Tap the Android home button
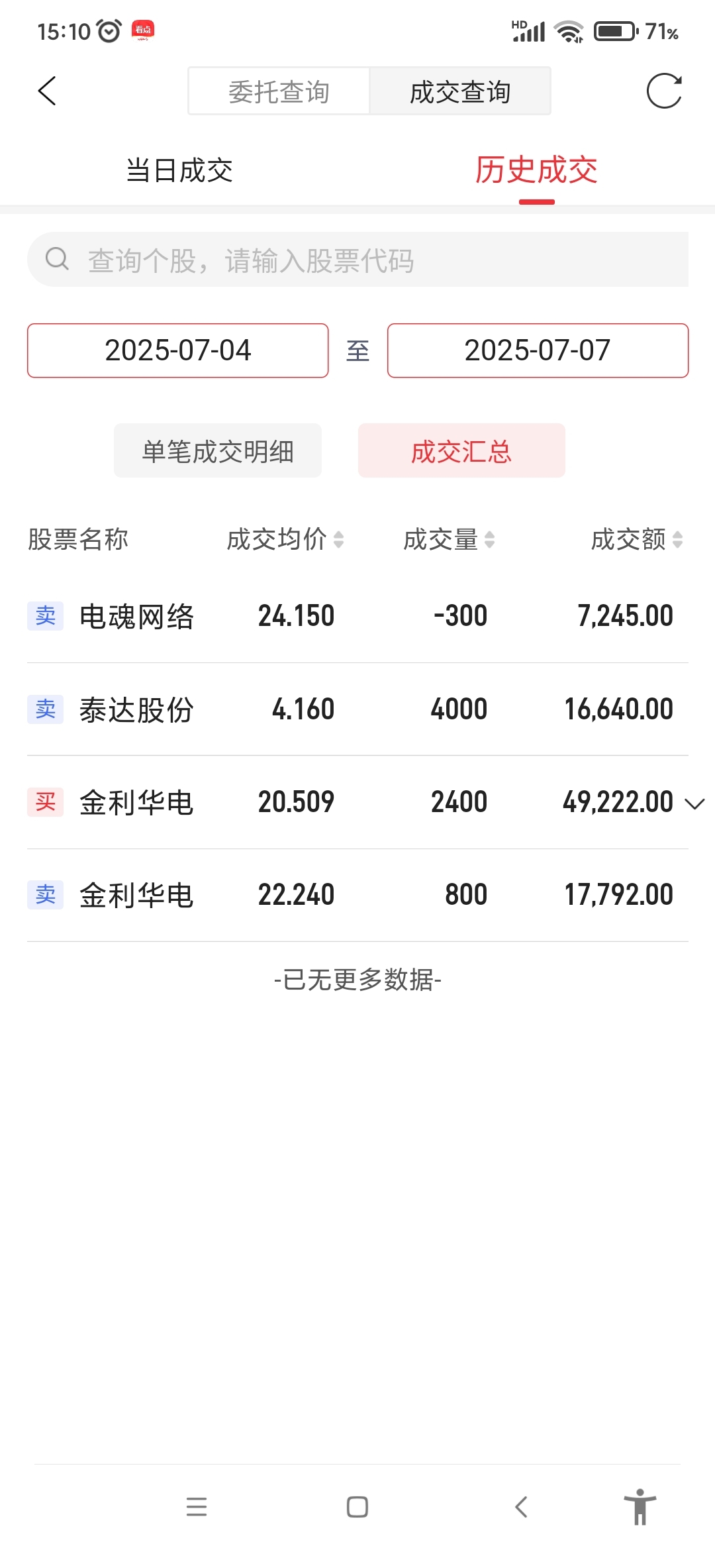This screenshot has height=1550, width=715. pyautogui.click(x=358, y=1507)
